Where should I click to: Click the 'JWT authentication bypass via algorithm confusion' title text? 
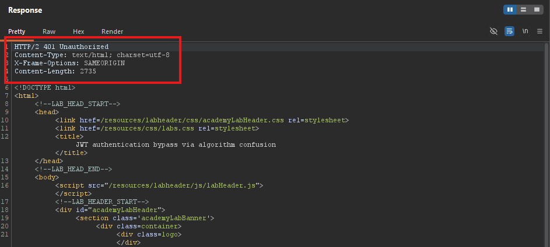click(176, 144)
